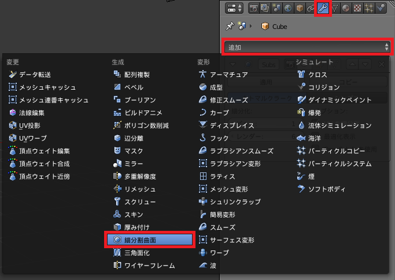The width and height of the screenshot is (395, 280).
Task: Open the editor type selector dropdown
Action: pos(235,8)
